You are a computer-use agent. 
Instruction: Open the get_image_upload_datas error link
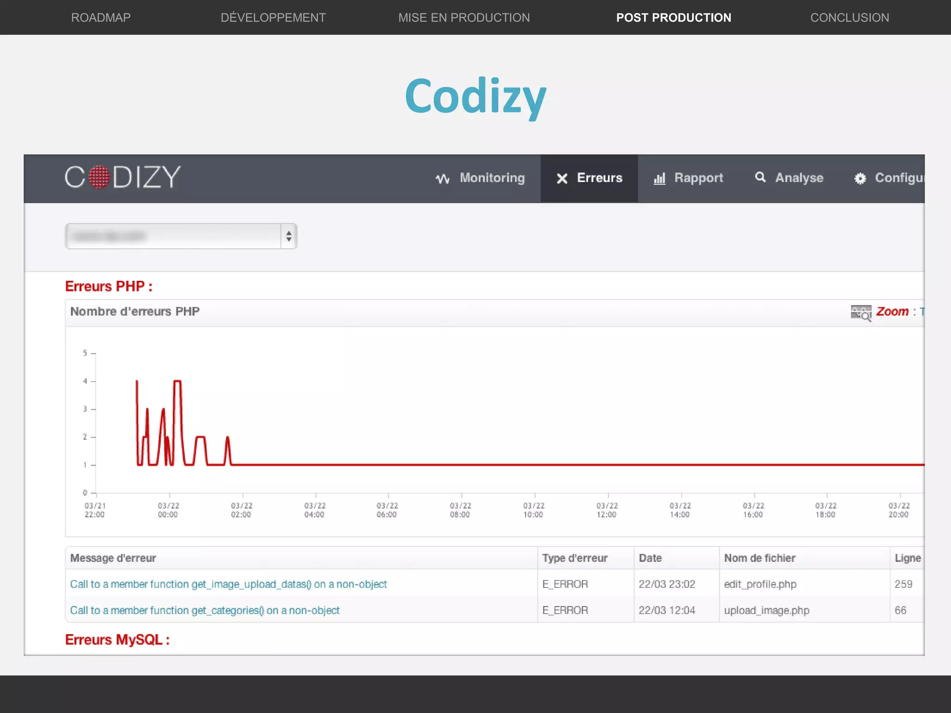228,584
